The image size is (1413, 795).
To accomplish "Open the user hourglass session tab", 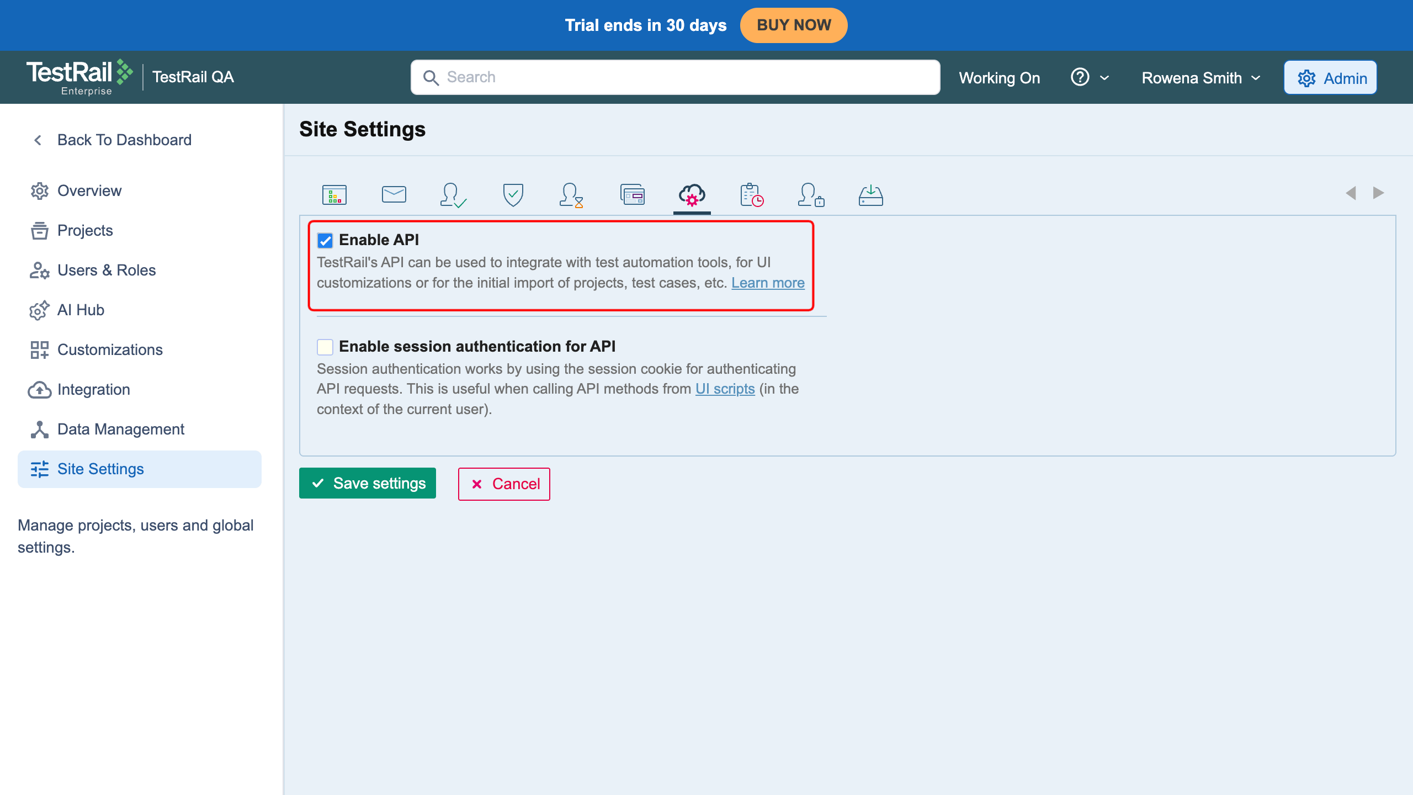I will pos(571,195).
